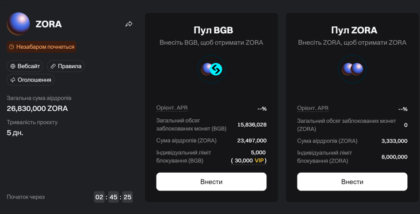Click Орієнт. APR label in ZORA pool
420x214 pixels.
point(312,108)
